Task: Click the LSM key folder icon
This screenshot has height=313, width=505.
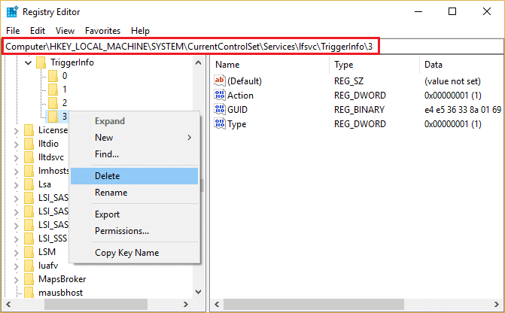Action: click(x=29, y=252)
